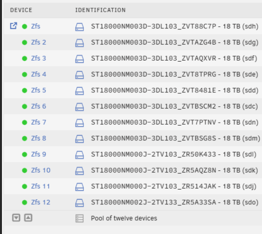This screenshot has height=234, width=262.
Task: Open the Zfs 6 device link
Action: [39, 106]
